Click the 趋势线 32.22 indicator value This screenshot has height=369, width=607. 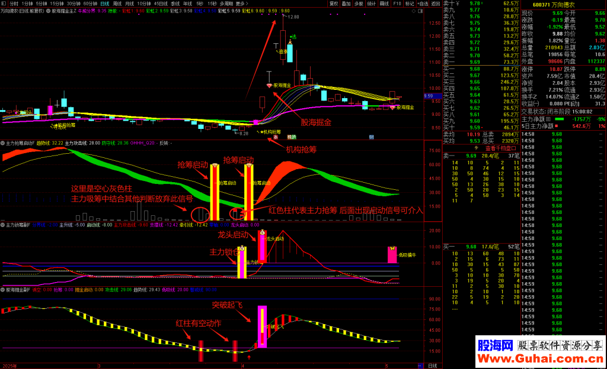(50, 143)
